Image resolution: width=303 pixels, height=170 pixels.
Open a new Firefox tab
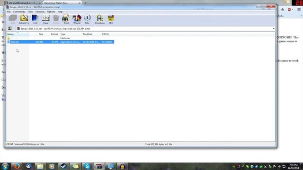[x=86, y=3]
